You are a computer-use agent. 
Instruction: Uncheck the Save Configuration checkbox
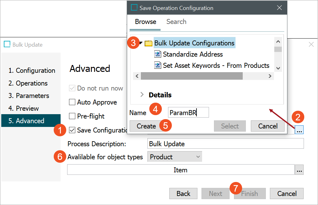[72, 130]
